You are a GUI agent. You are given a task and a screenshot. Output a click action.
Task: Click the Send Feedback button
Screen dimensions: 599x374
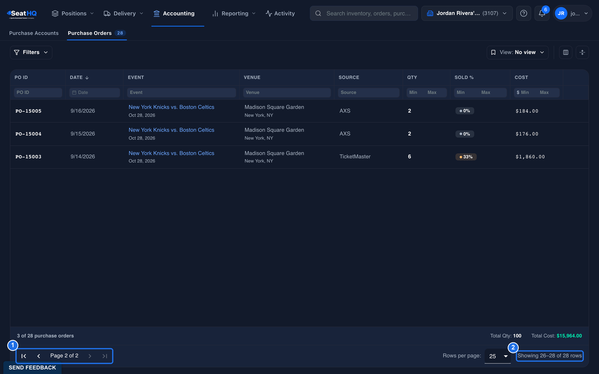[32, 368]
